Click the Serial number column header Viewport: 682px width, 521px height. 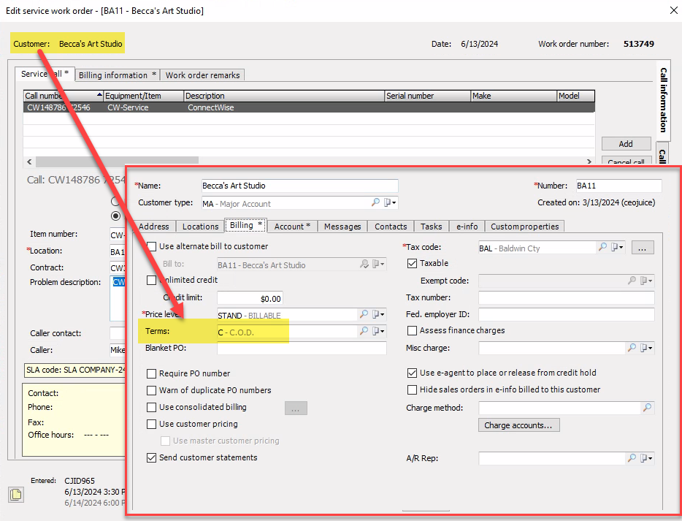pos(428,96)
